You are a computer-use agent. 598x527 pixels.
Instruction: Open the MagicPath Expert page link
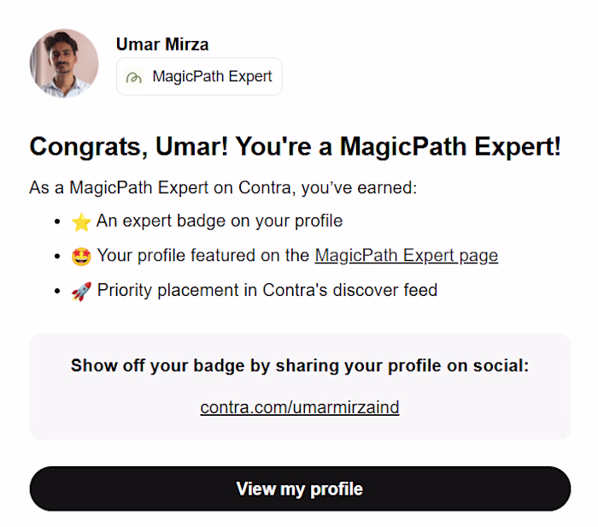pos(406,256)
